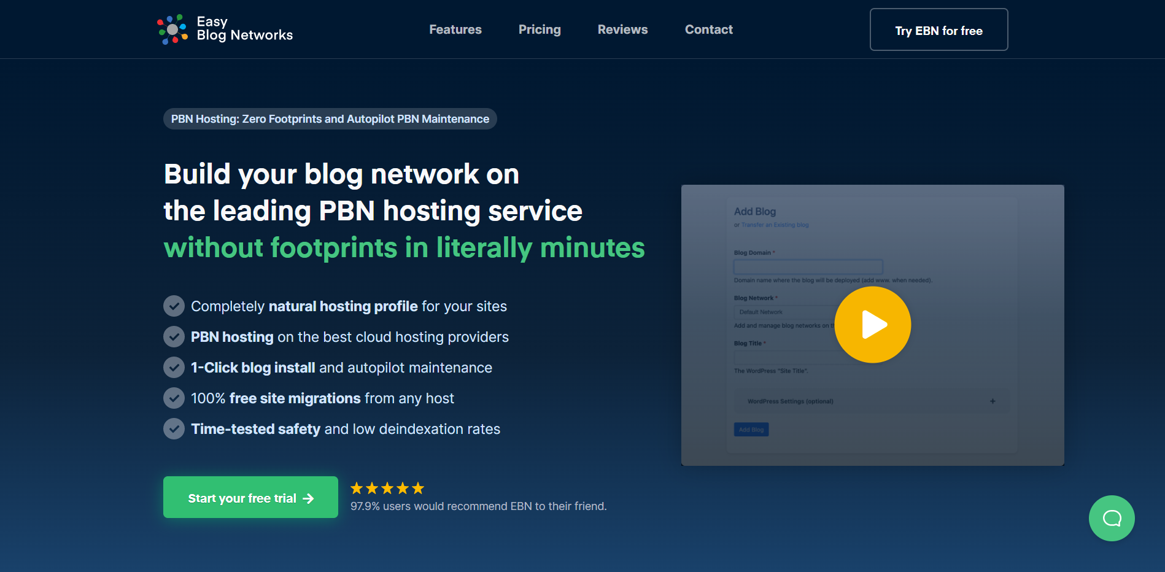Open the live chat bubble
Viewport: 1165px width, 572px height.
(x=1111, y=518)
